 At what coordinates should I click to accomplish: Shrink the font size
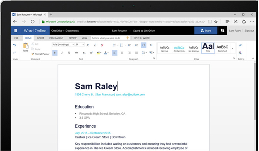(95, 45)
